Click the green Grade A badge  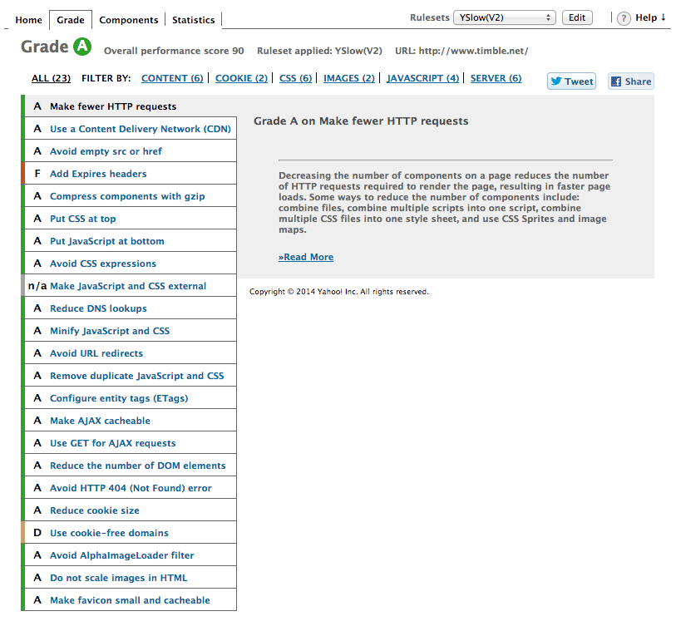(82, 47)
